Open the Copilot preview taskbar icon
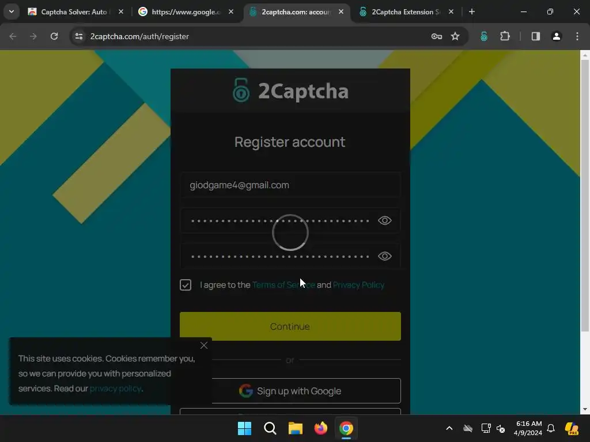 tap(572, 428)
